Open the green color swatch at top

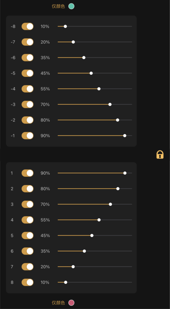71,6
